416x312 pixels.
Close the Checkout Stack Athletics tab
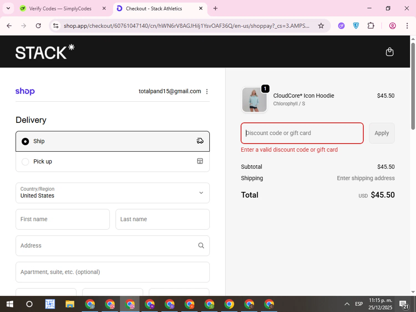(x=201, y=8)
